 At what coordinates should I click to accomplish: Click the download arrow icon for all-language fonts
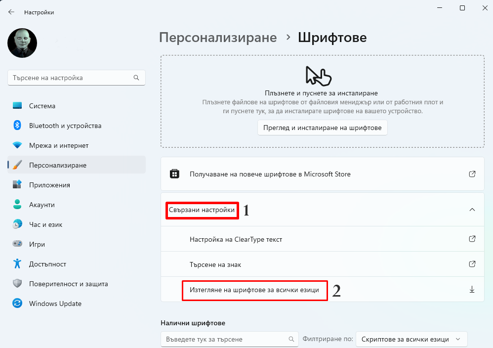coord(472,290)
